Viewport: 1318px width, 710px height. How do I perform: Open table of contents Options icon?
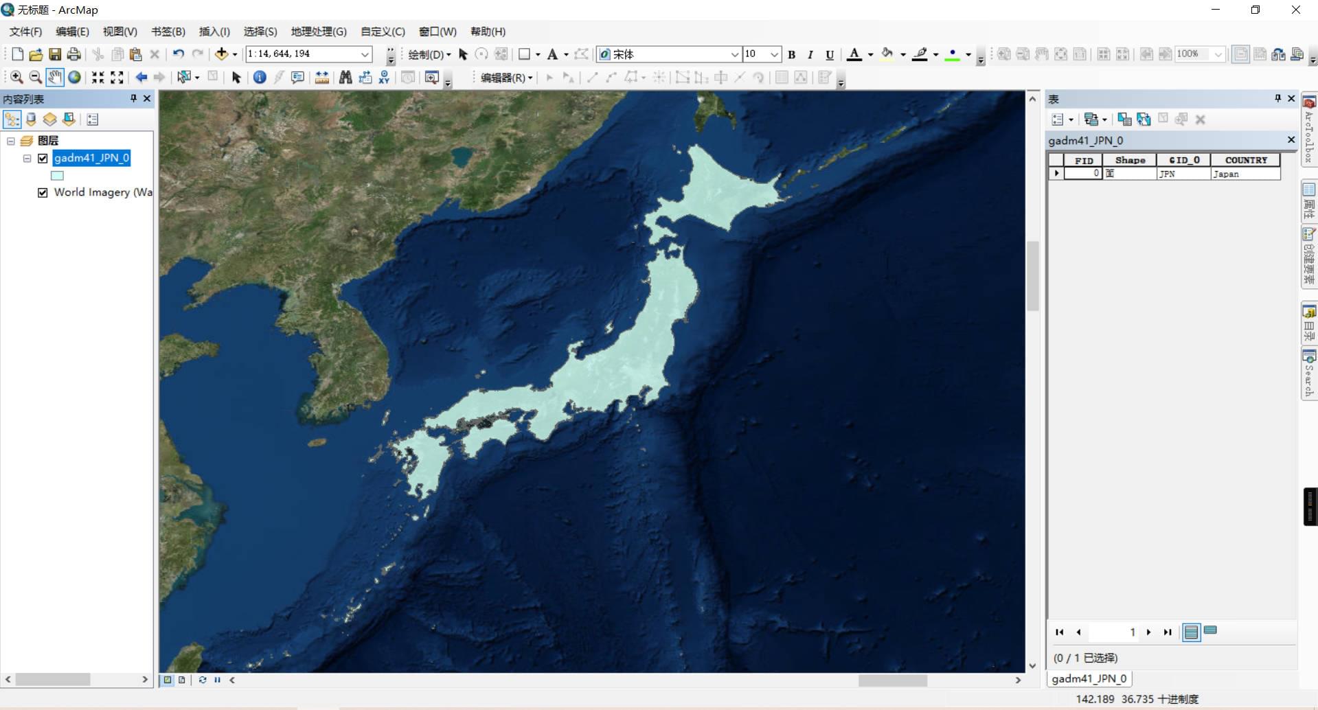click(93, 119)
